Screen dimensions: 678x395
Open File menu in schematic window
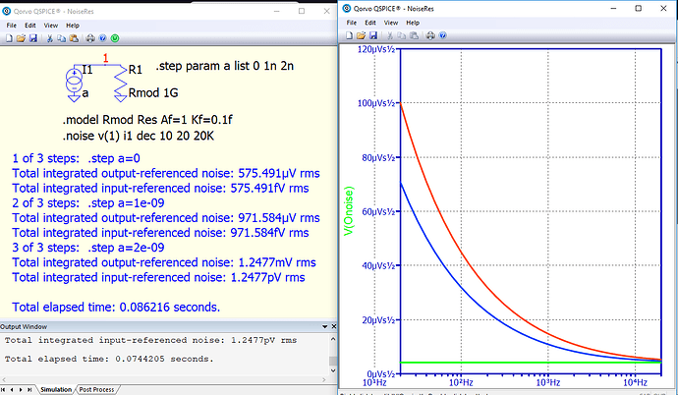click(x=12, y=22)
